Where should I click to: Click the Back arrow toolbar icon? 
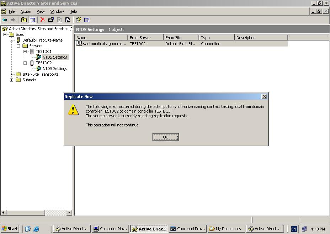tap(5, 20)
